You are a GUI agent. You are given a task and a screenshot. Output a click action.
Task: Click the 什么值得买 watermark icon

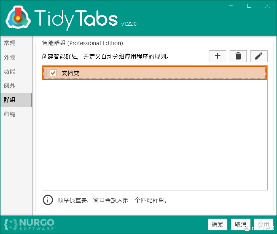(x=247, y=228)
